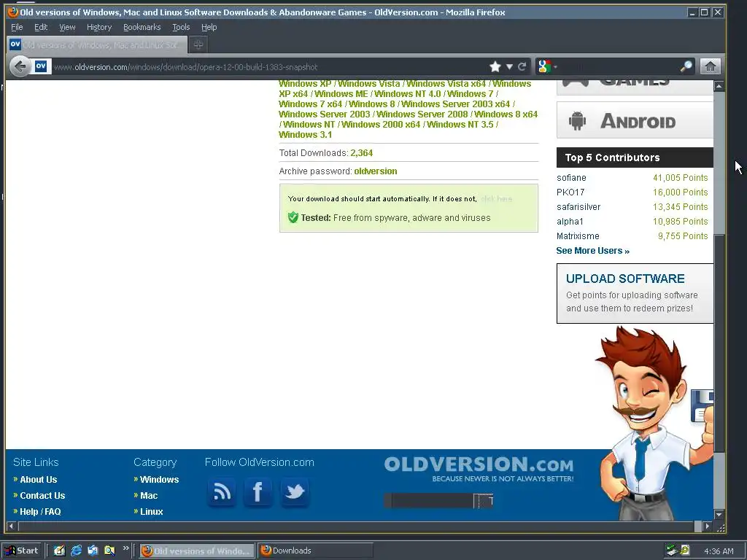Click the Windows Server 2003 link
This screenshot has width=747, height=560.
[325, 114]
